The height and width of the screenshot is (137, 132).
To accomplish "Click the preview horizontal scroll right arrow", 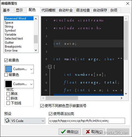I will click(121, 98).
